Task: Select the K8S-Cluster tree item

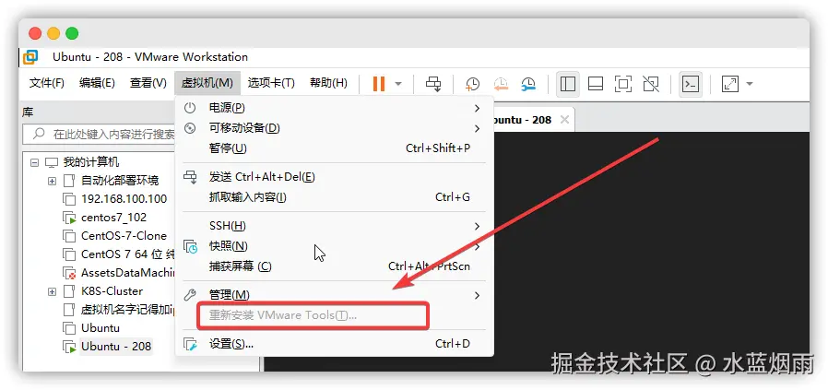Action: [112, 291]
